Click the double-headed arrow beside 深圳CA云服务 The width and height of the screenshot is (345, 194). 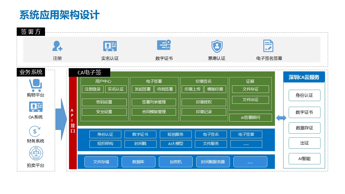point(281,118)
